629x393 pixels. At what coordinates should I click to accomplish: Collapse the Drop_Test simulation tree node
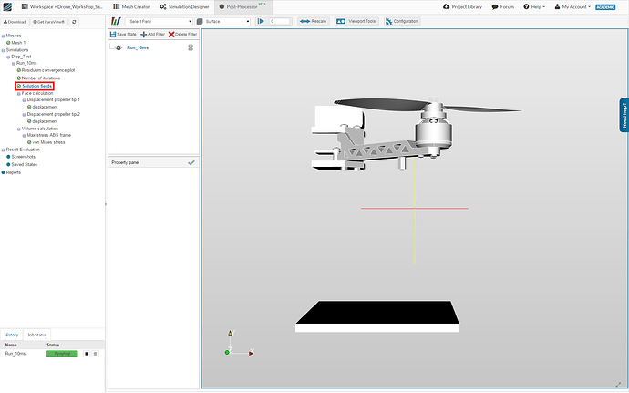[7, 57]
